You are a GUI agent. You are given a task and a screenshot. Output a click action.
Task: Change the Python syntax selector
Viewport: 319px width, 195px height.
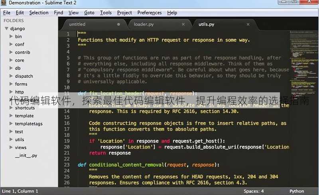click(297, 191)
